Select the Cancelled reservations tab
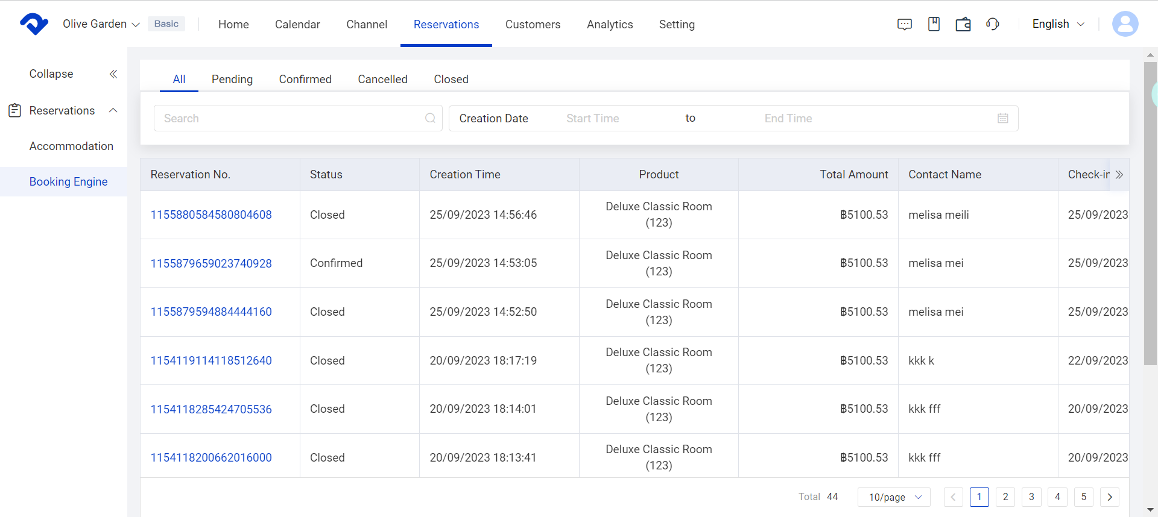The image size is (1158, 517). click(x=382, y=80)
